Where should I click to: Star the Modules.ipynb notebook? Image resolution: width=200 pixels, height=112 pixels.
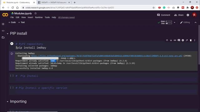[35, 13]
